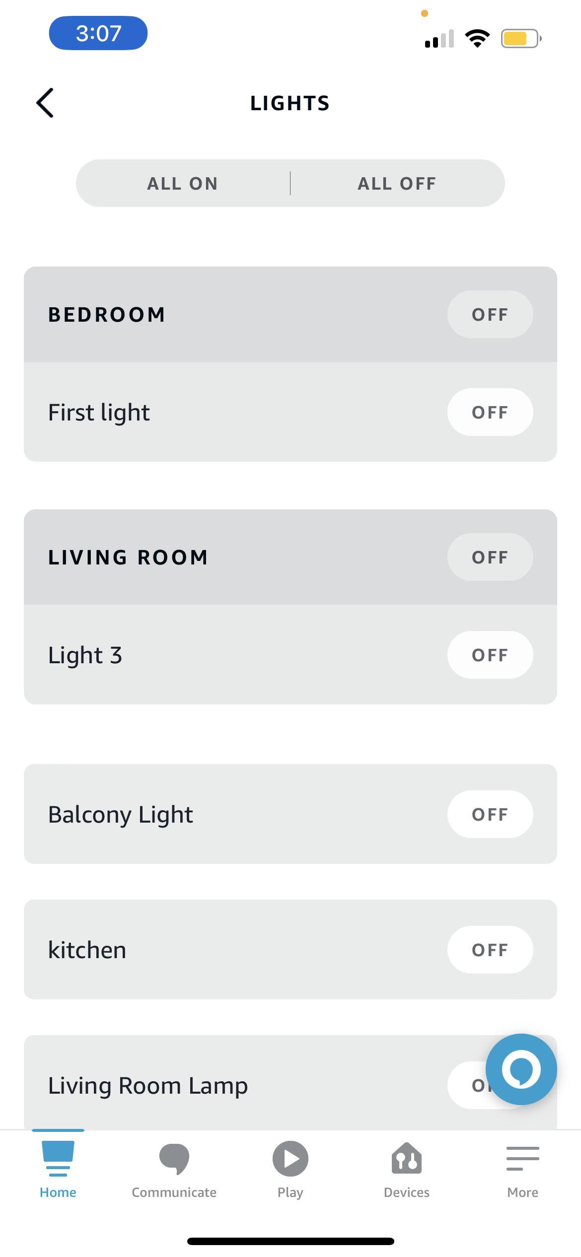Toggle First light on
The width and height of the screenshot is (581, 1257).
click(x=490, y=412)
